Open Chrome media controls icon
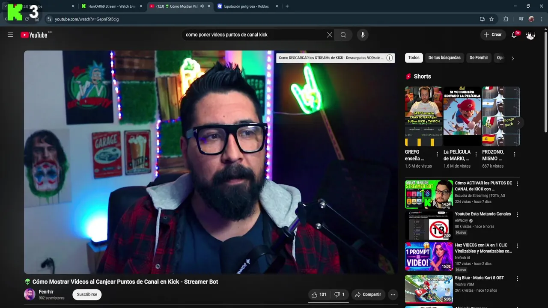This screenshot has height=308, width=548. coord(521,19)
